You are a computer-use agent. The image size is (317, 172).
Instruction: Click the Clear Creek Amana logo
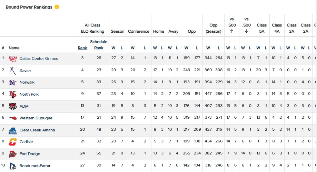click(x=13, y=130)
